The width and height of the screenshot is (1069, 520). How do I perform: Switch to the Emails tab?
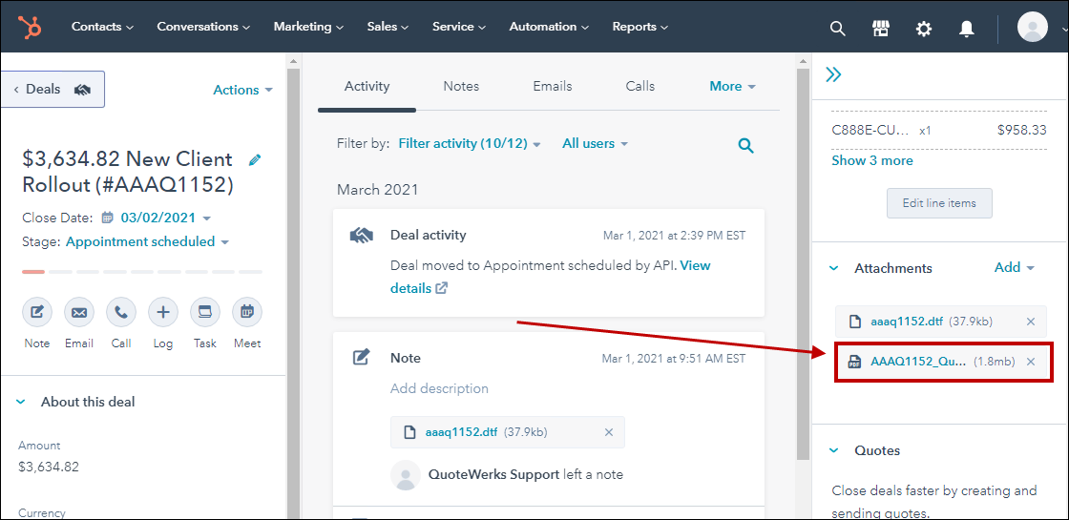(552, 87)
